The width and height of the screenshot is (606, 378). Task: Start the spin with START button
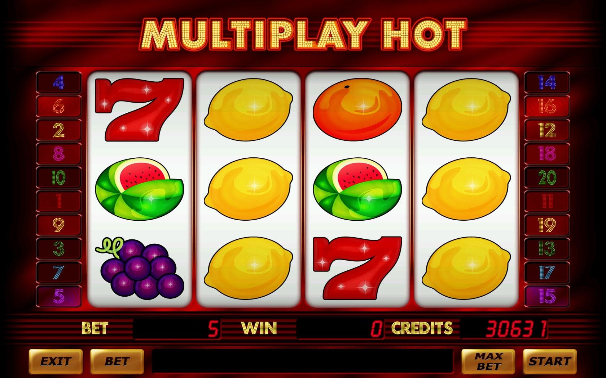pos(550,361)
